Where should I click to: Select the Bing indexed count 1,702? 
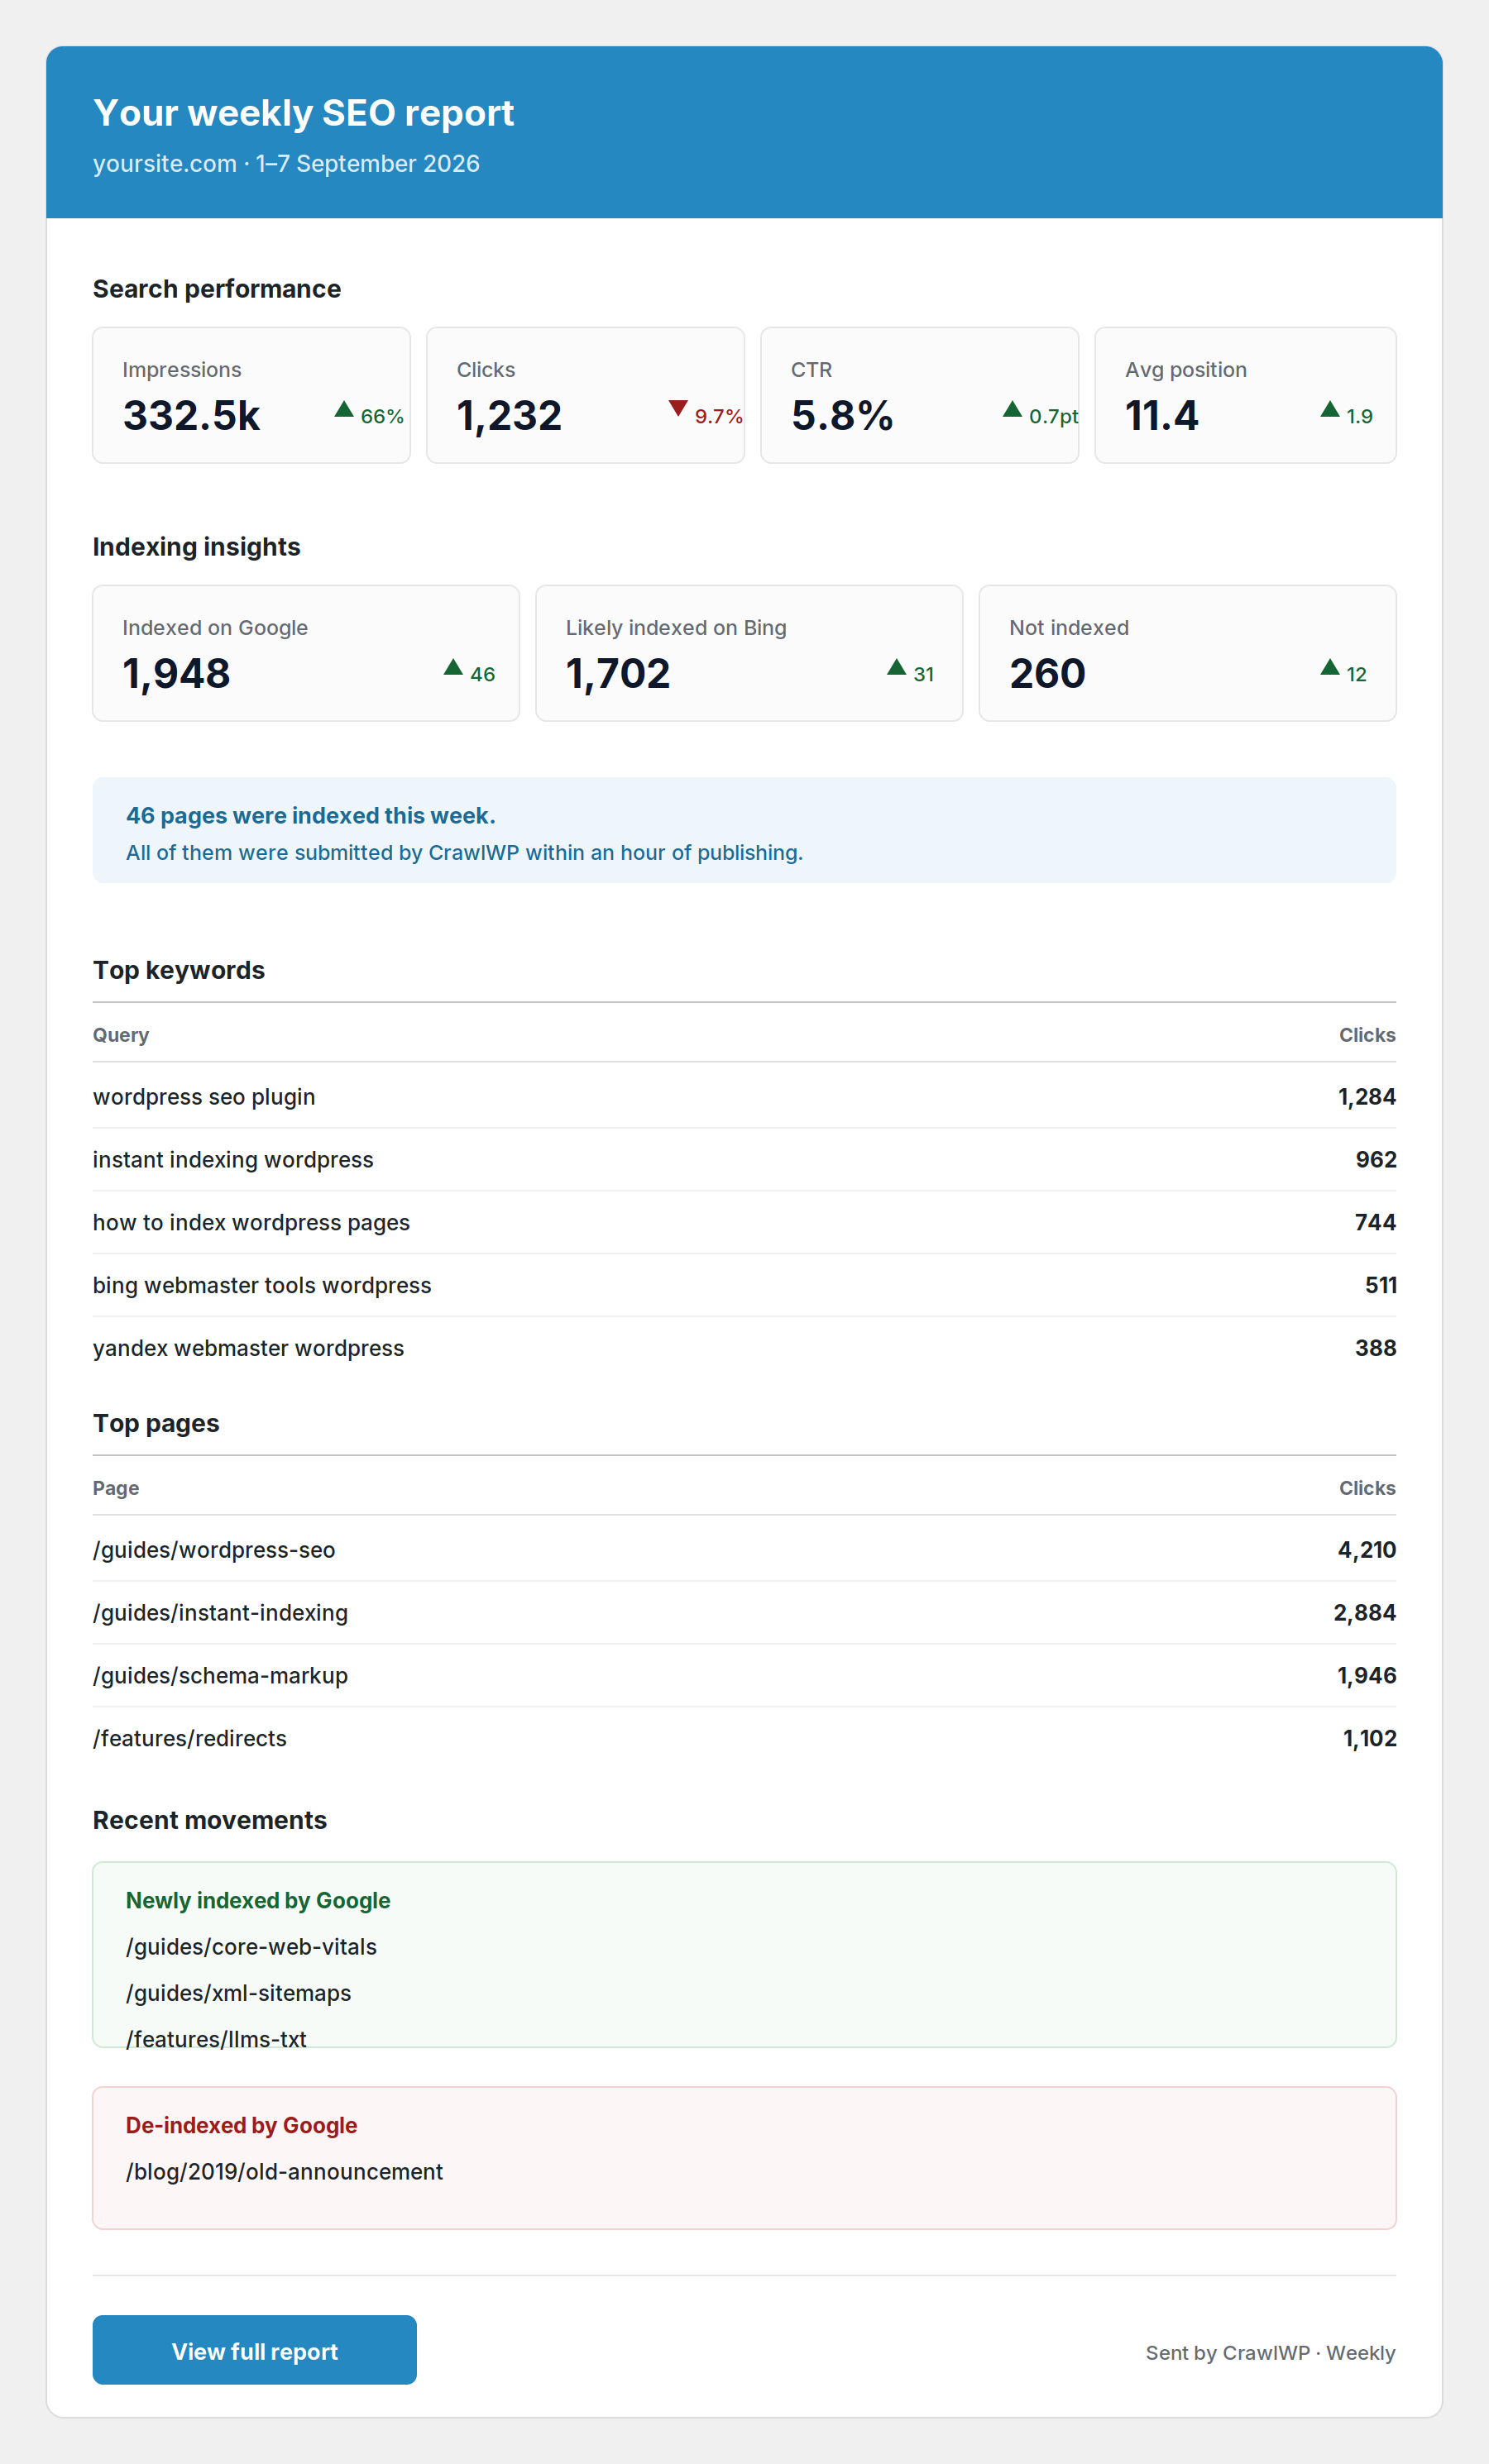tap(617, 674)
